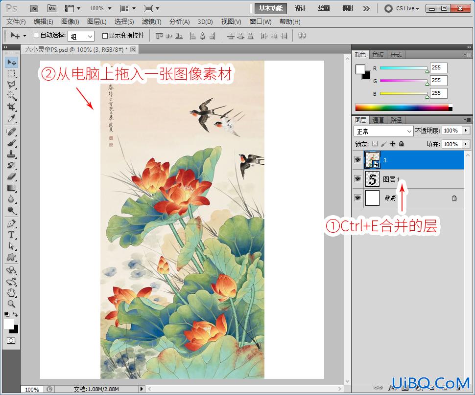This screenshot has width=475, height=395.
Task: Activate the Eraser tool
Action: pos(12,176)
